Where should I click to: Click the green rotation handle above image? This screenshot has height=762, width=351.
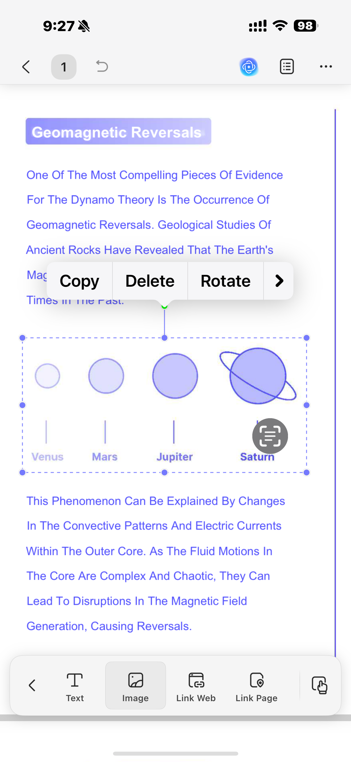pyautogui.click(x=165, y=307)
